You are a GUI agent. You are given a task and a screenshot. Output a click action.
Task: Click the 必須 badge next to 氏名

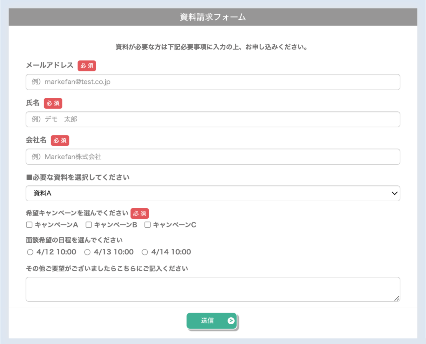tap(53, 103)
